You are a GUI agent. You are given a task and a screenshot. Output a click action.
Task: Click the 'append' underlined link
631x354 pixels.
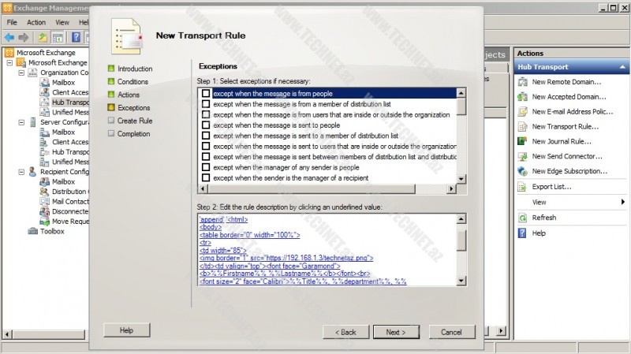(x=211, y=220)
